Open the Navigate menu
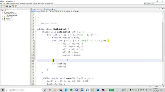Screen dimensions: 165x92 coord(12,4)
